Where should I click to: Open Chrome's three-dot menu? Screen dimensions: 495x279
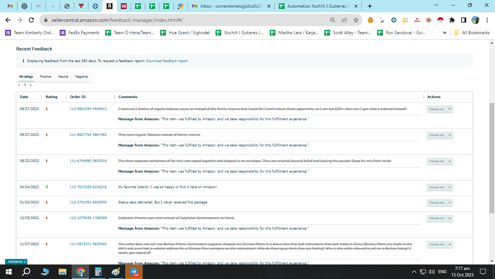[x=487, y=20]
